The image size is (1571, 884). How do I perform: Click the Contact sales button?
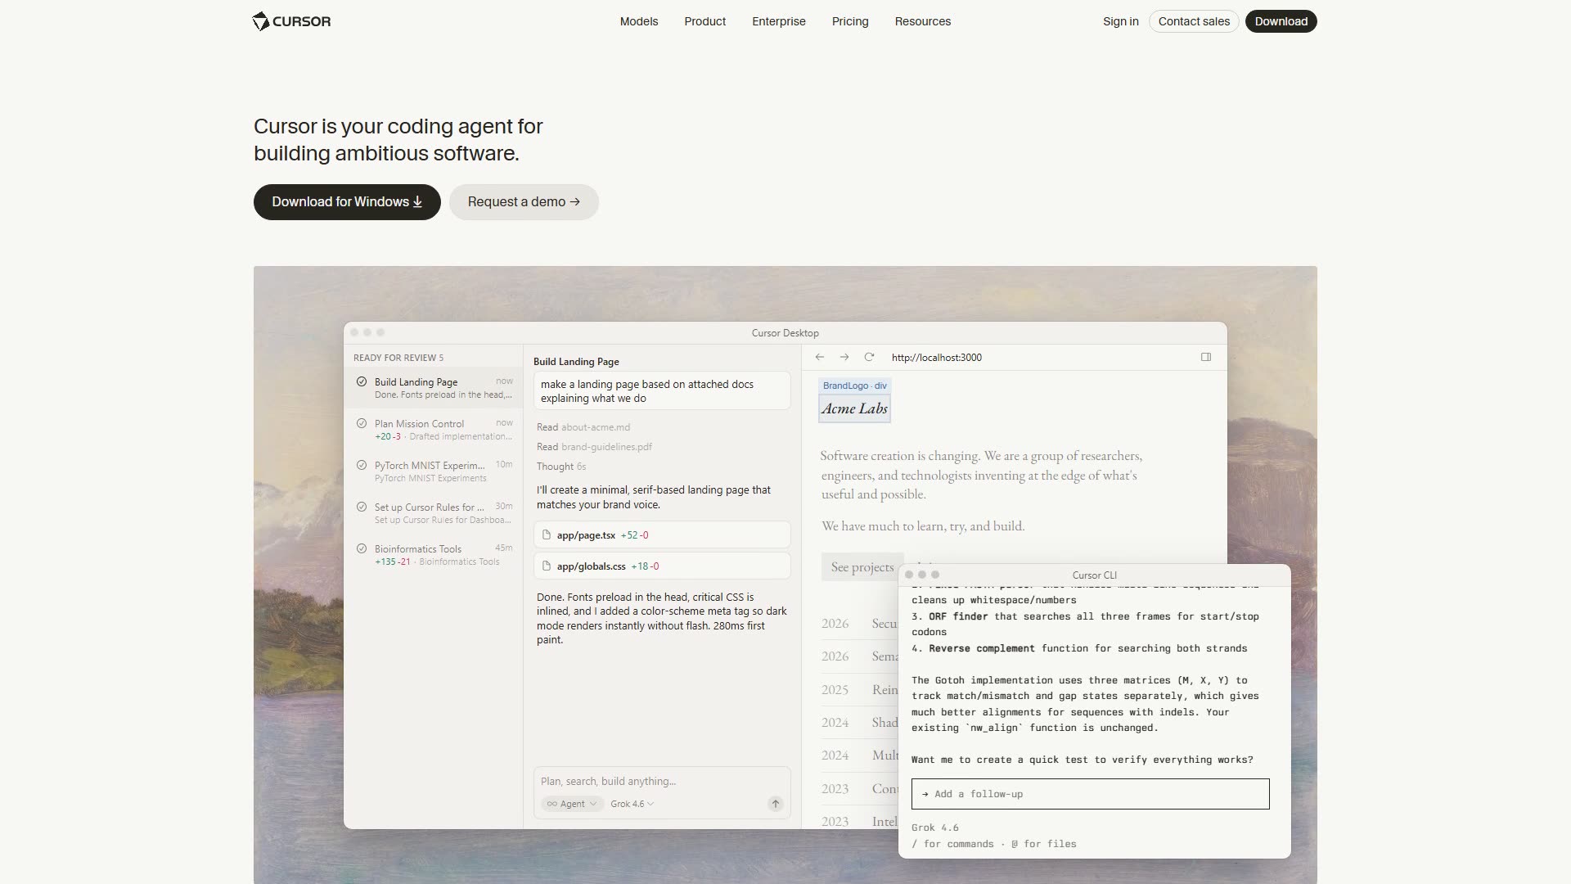click(1194, 21)
